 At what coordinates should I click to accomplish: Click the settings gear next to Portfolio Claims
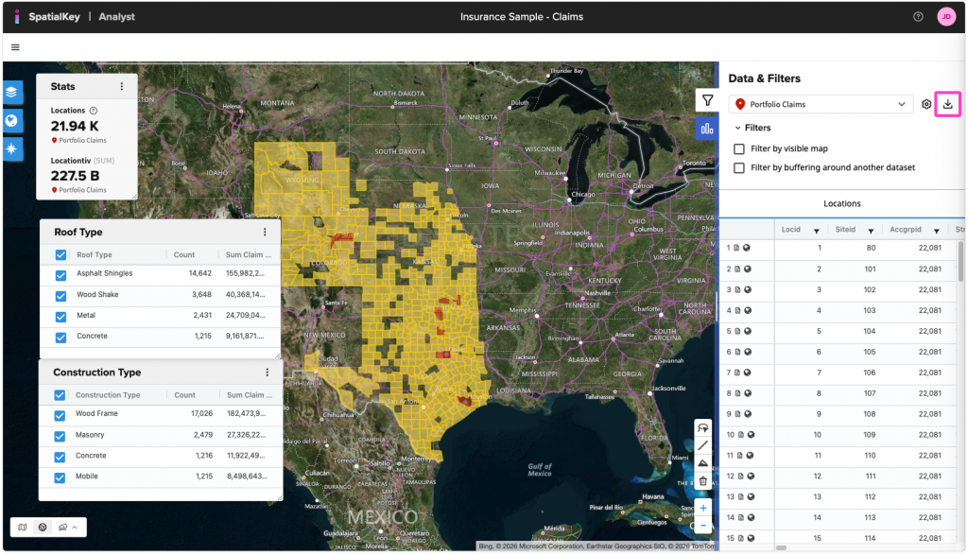(x=925, y=104)
